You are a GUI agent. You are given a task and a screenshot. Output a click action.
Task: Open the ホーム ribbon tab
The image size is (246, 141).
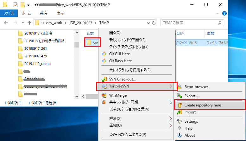coord(26,13)
